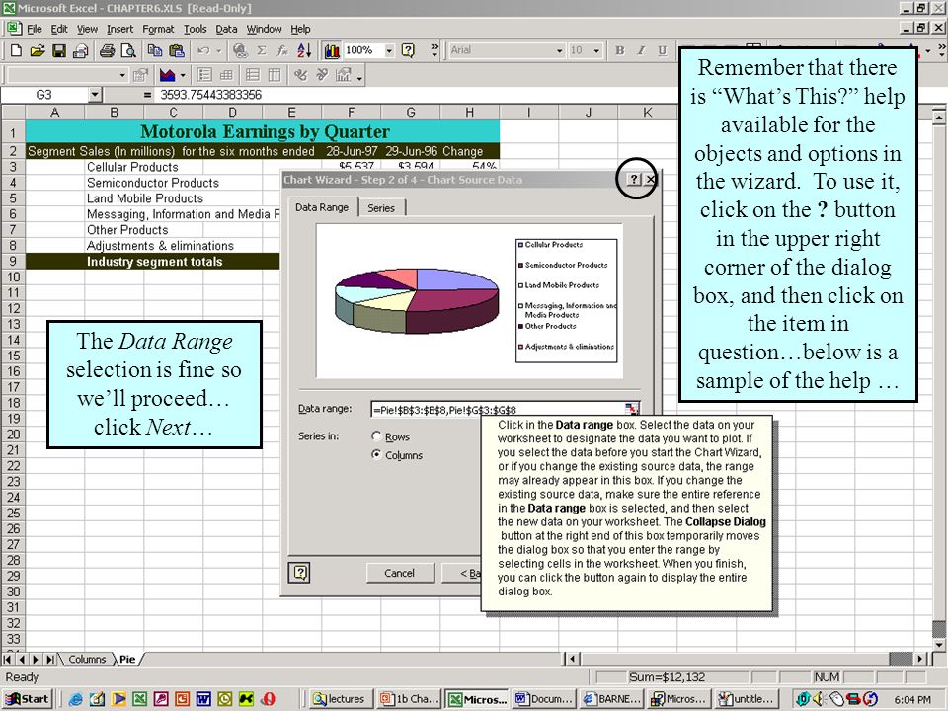Create a new workbook with New icon

point(17,51)
